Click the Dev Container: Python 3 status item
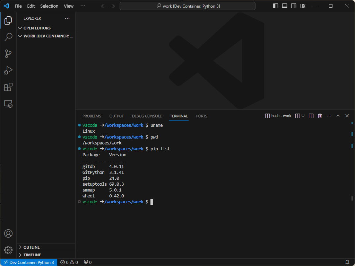 pos(29,263)
